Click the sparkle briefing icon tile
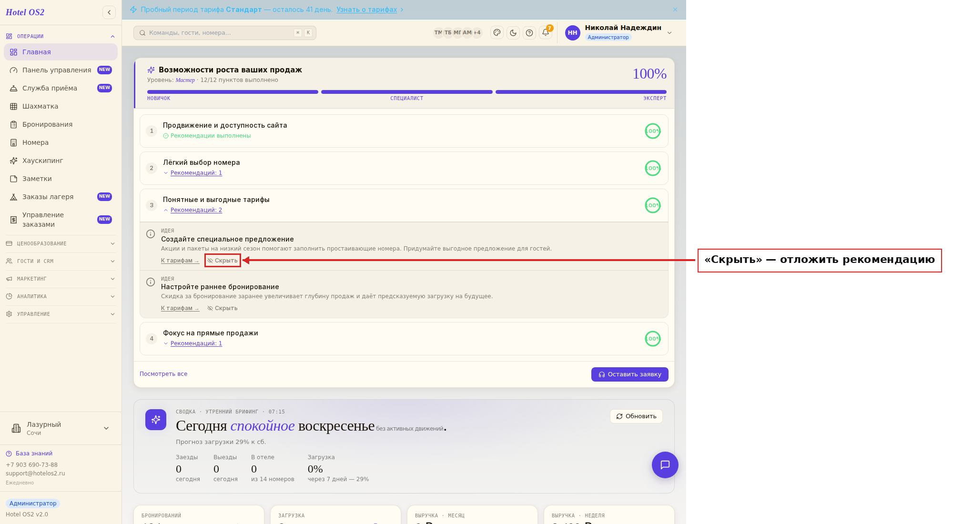 tap(156, 420)
